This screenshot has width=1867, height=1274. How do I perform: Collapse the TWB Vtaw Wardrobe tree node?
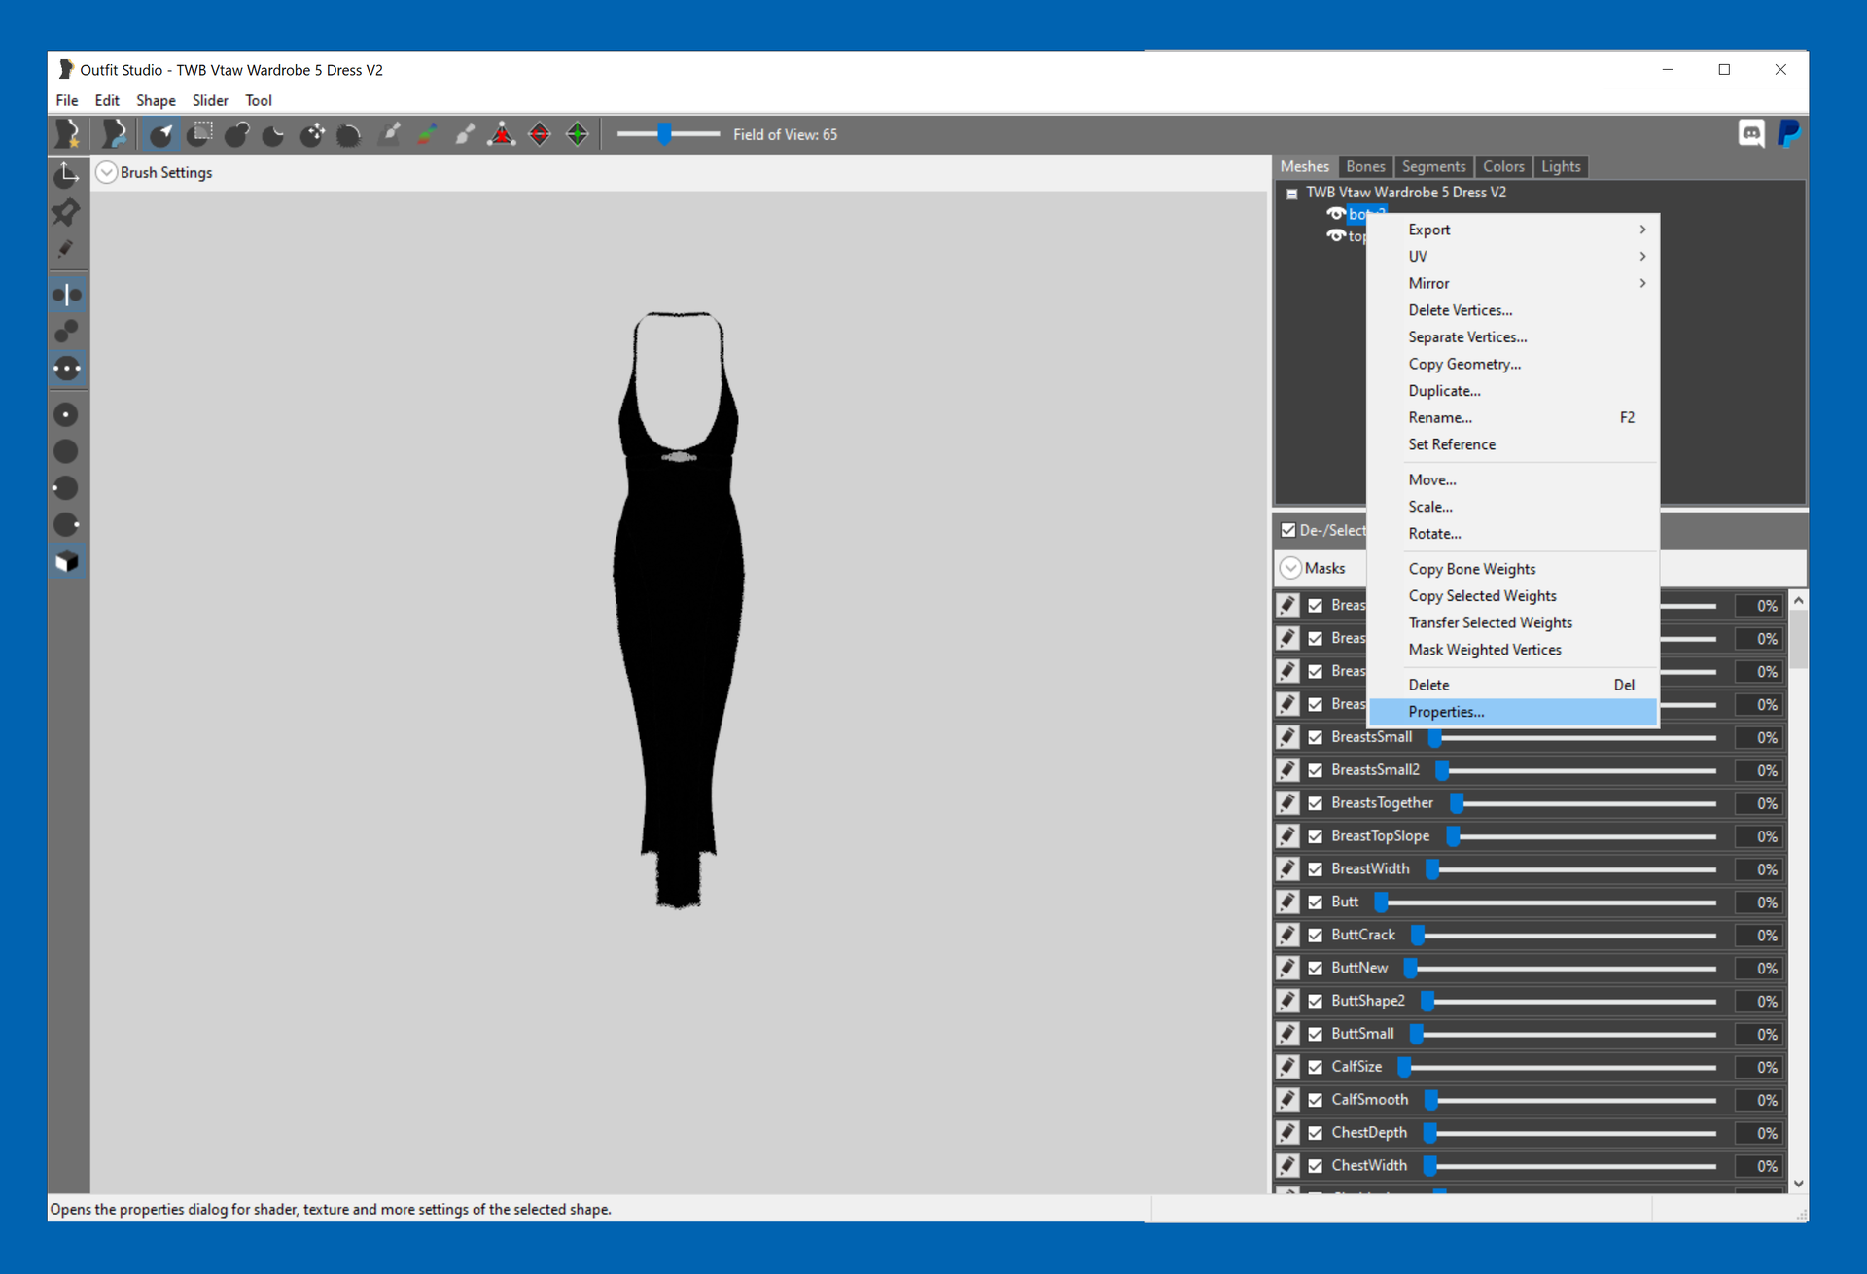(1292, 194)
